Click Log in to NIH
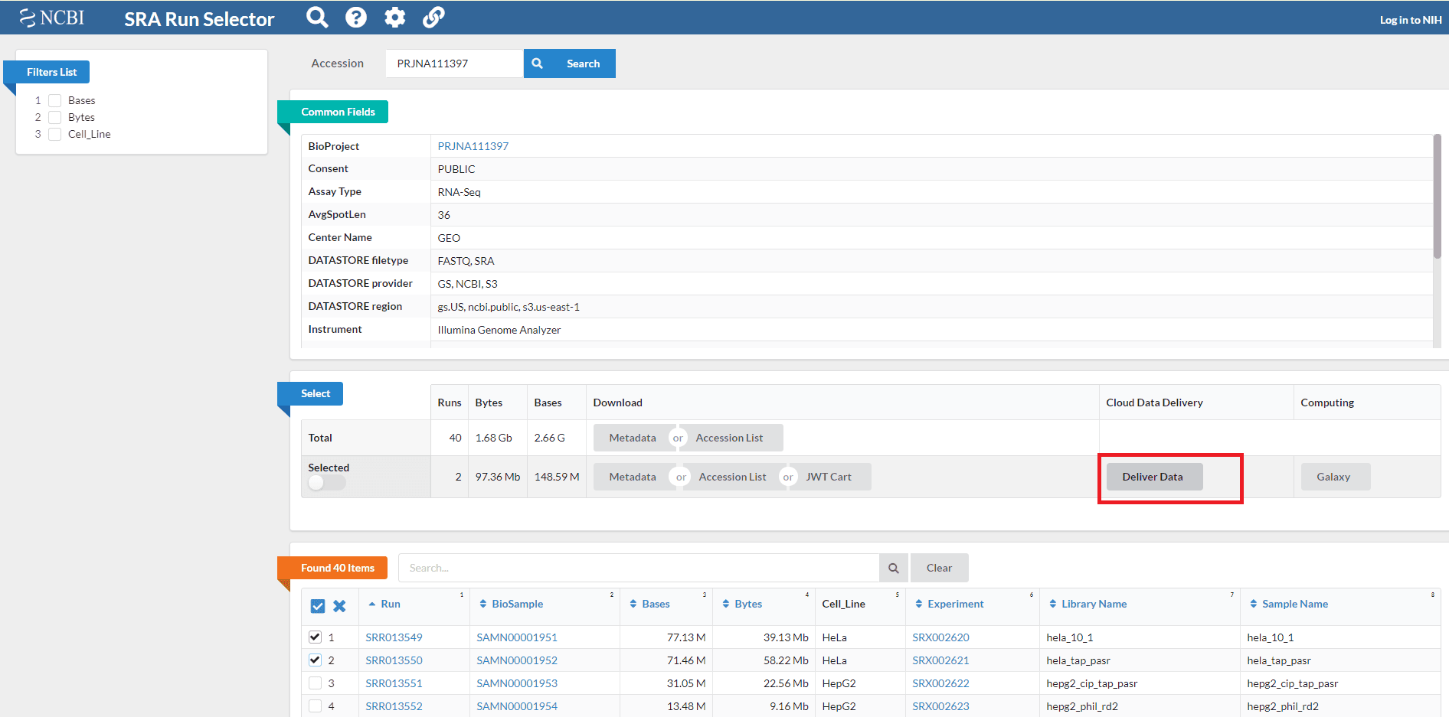Screen dimensions: 1449x717 [x=1411, y=20]
